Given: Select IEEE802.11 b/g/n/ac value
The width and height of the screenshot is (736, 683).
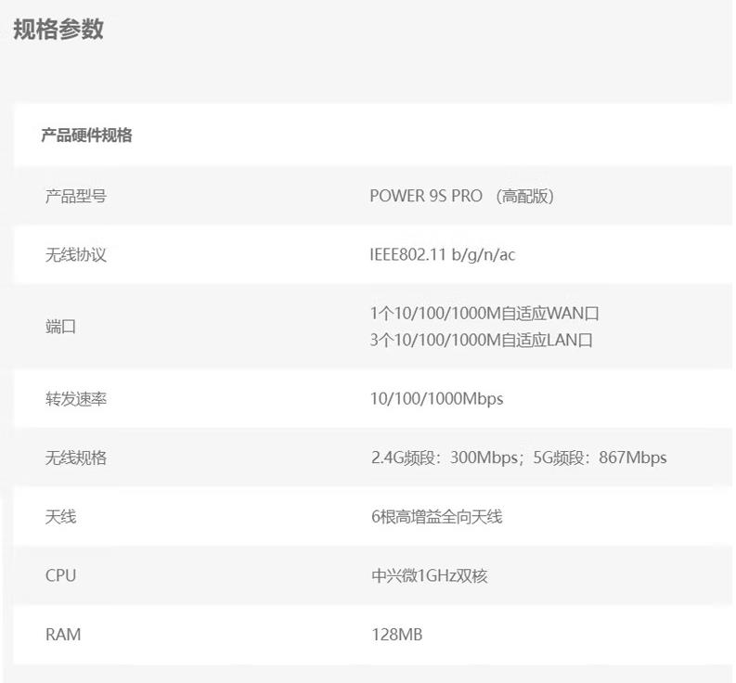Looking at the screenshot, I should tap(442, 255).
